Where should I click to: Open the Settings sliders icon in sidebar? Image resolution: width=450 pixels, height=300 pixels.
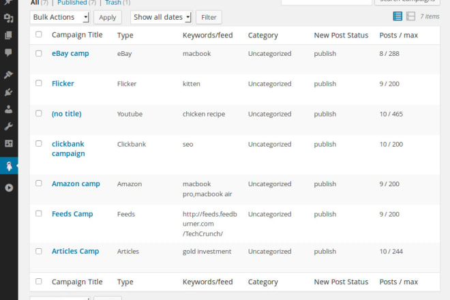tap(9, 143)
